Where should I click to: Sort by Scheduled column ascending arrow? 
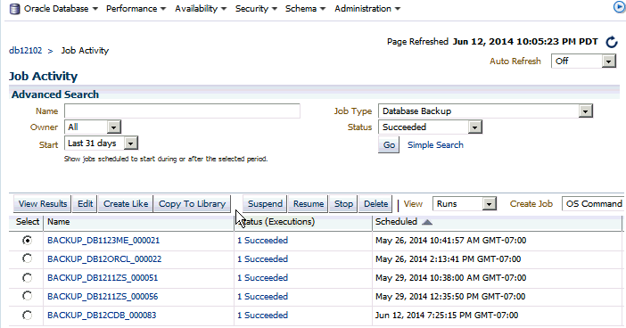point(427,222)
